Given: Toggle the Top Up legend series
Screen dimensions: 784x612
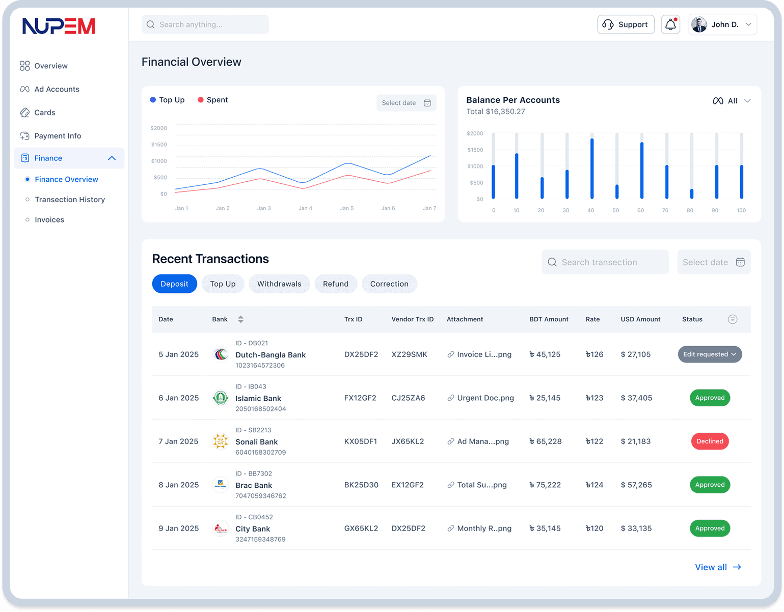Looking at the screenshot, I should tap(167, 100).
